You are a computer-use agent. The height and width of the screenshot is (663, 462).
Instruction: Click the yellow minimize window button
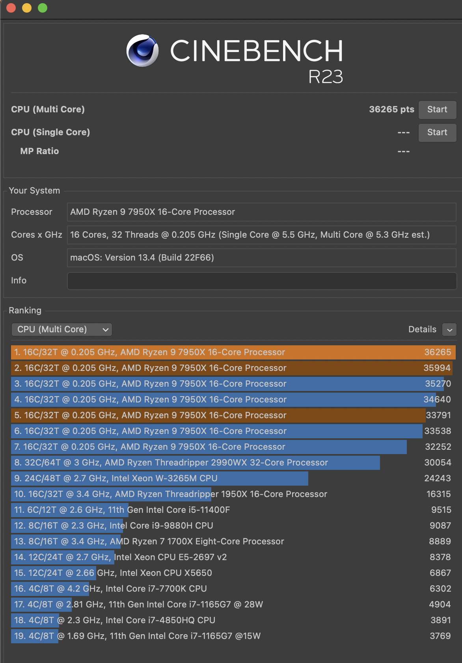click(x=27, y=8)
